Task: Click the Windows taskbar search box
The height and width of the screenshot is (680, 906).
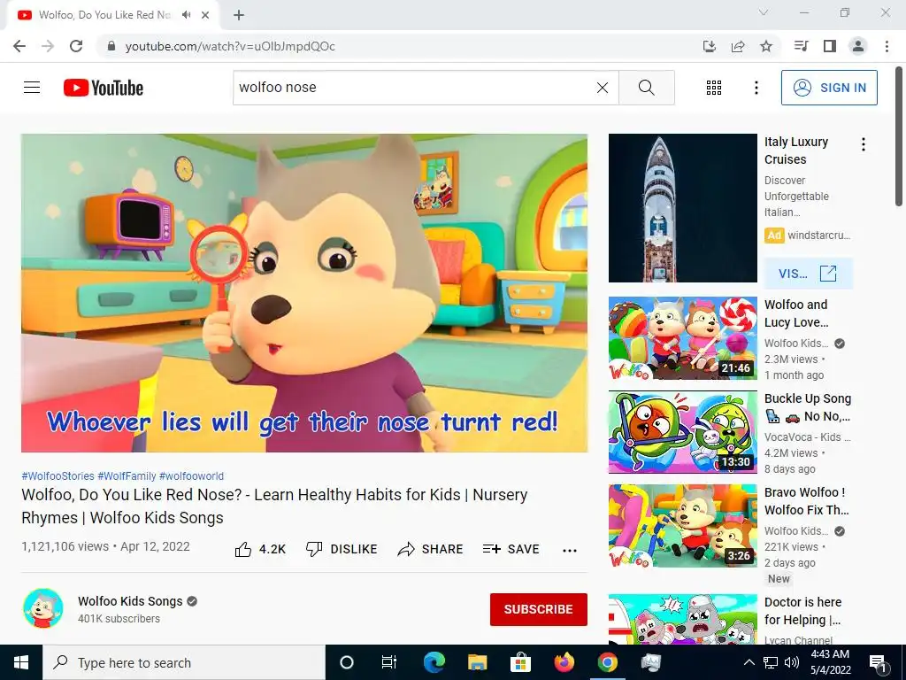Action: click(184, 662)
